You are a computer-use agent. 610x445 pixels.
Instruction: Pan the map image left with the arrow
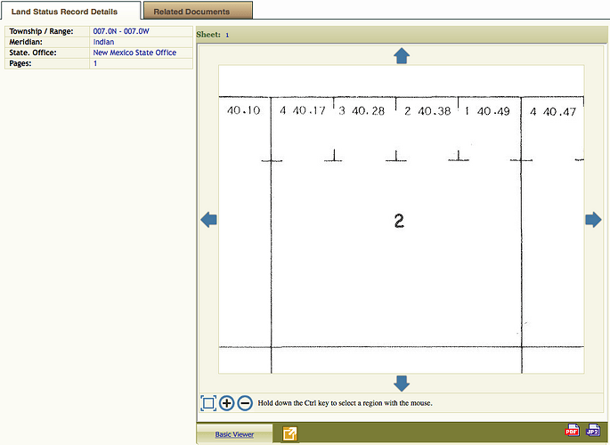tap(208, 220)
